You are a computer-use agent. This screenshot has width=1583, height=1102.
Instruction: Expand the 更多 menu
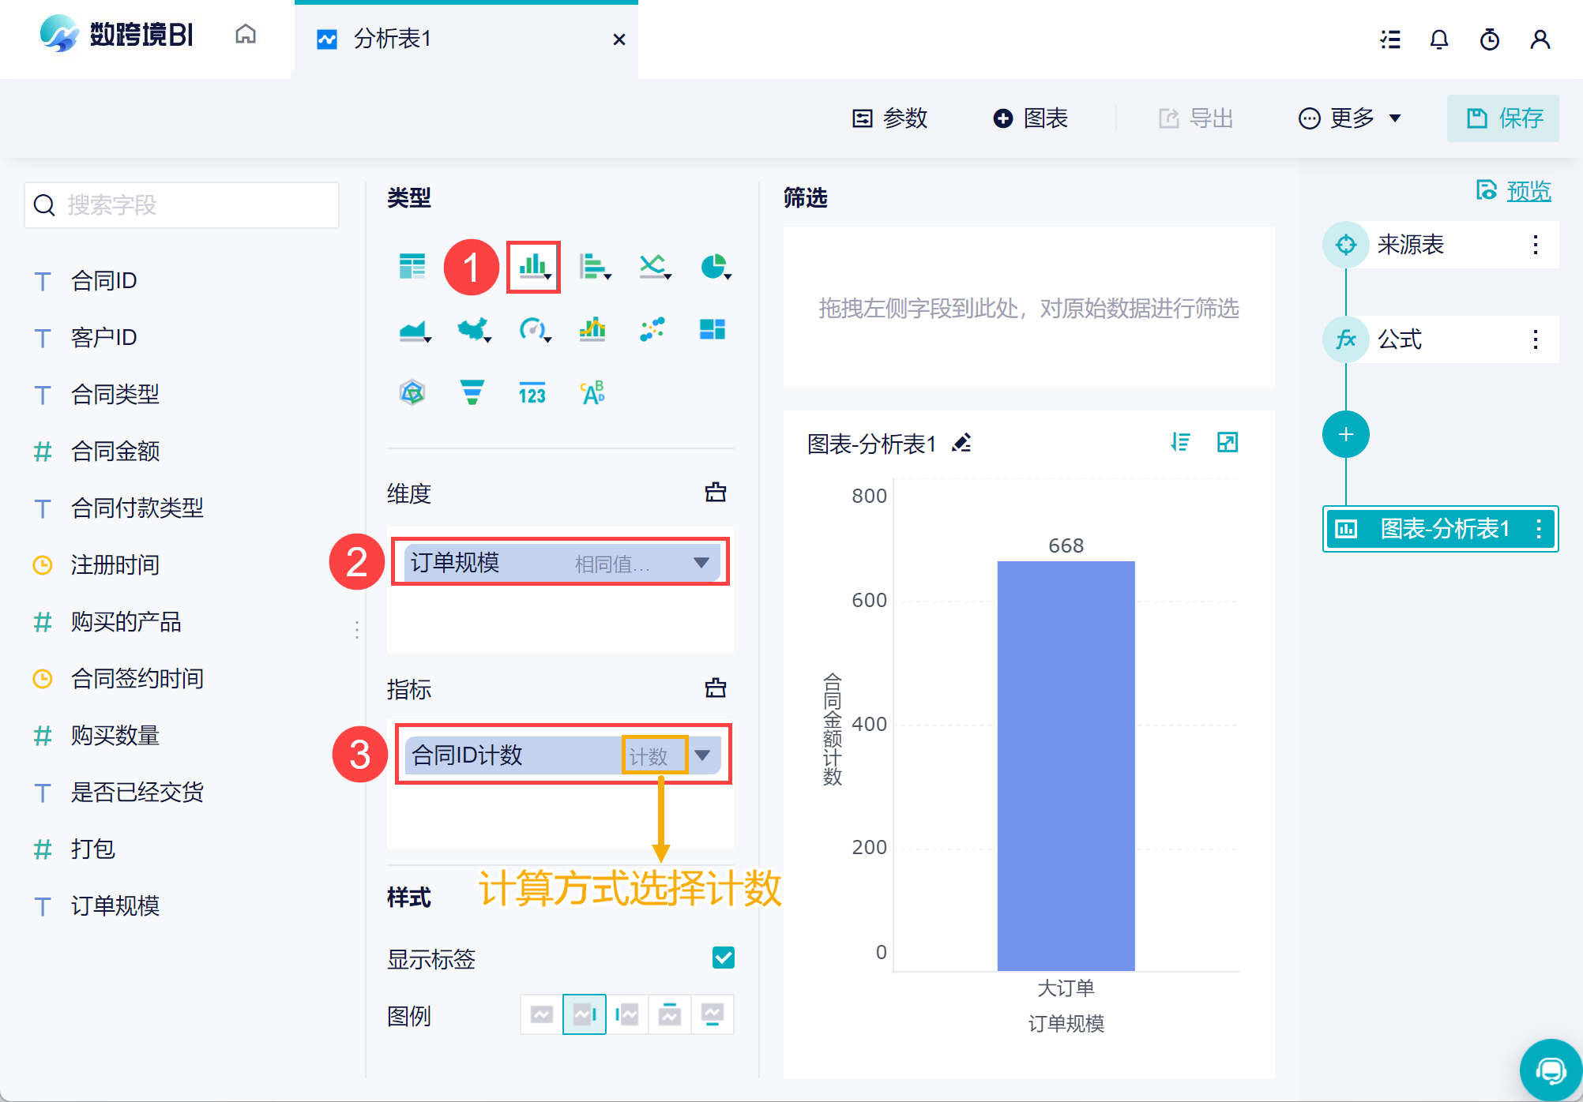coord(1350,118)
